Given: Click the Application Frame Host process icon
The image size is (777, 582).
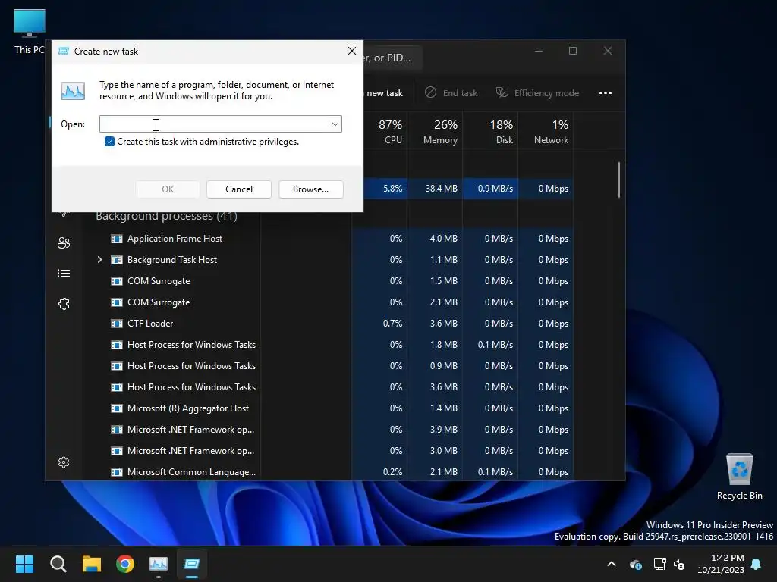Looking at the screenshot, I should pyautogui.click(x=116, y=239).
